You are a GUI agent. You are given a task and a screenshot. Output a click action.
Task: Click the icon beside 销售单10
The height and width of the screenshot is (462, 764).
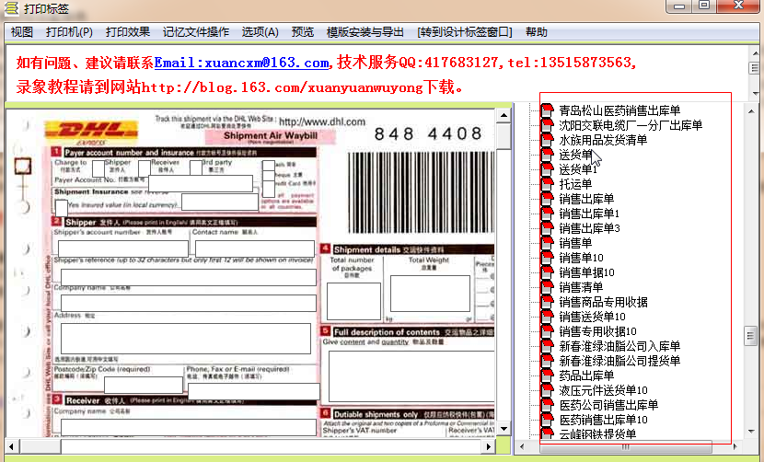coord(547,258)
